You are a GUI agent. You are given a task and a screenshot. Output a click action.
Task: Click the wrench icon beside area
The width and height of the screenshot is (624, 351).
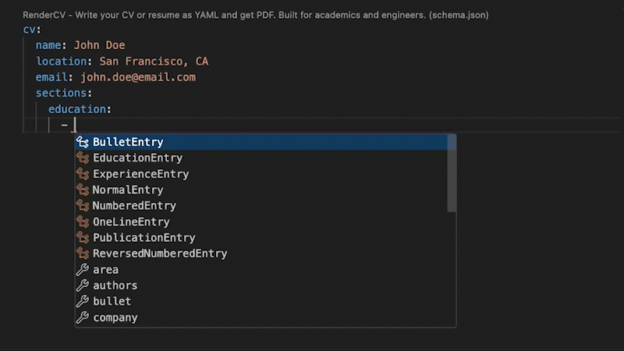pyautogui.click(x=83, y=270)
